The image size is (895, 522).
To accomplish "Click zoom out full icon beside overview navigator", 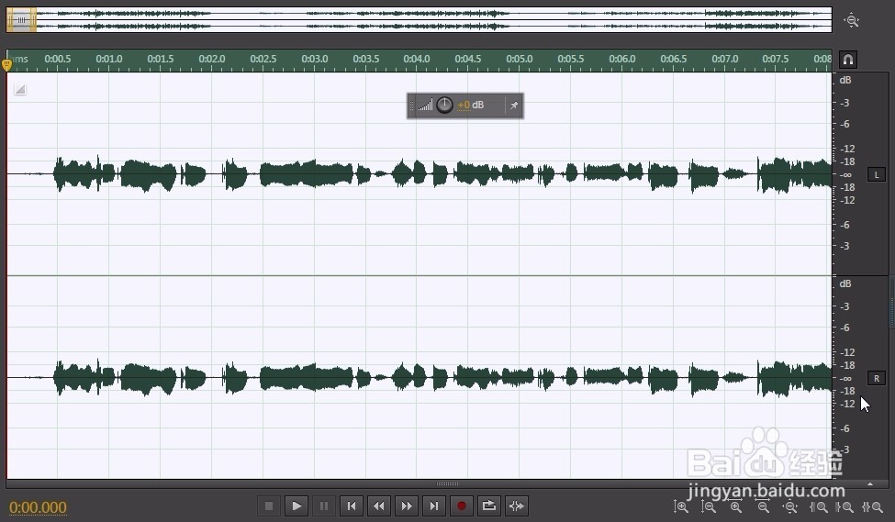I will 852,20.
